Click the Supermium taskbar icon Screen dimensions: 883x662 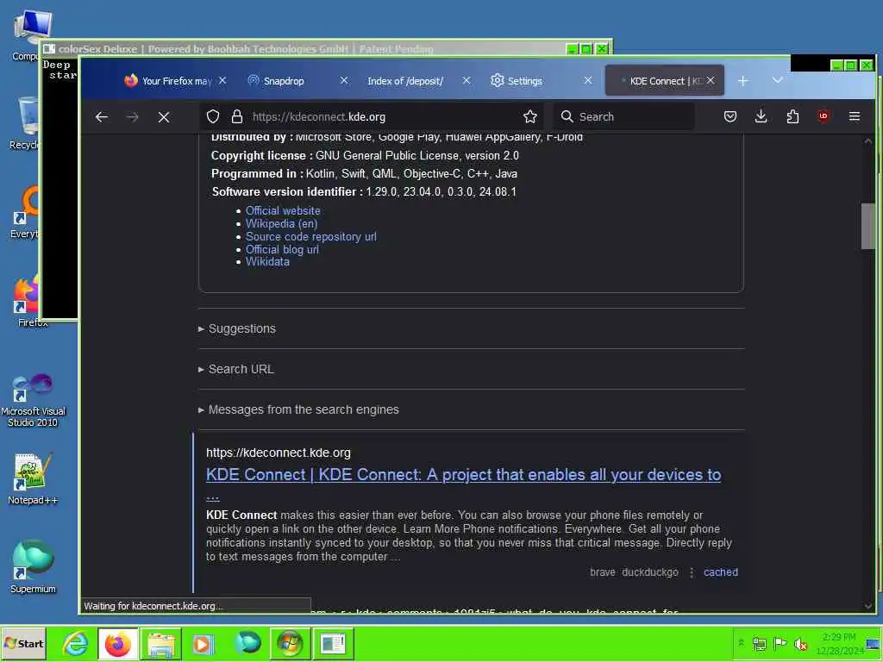(247, 643)
